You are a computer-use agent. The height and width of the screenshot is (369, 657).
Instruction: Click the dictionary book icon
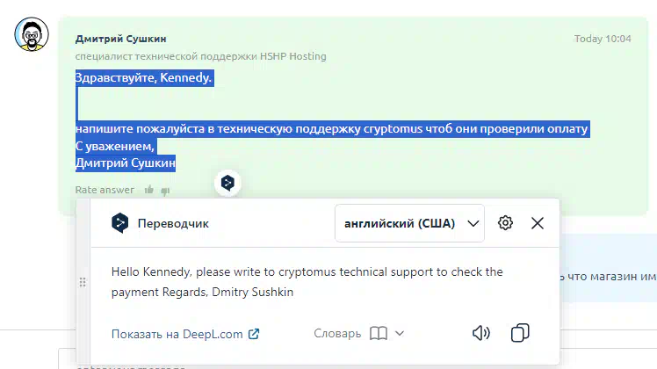point(379,333)
